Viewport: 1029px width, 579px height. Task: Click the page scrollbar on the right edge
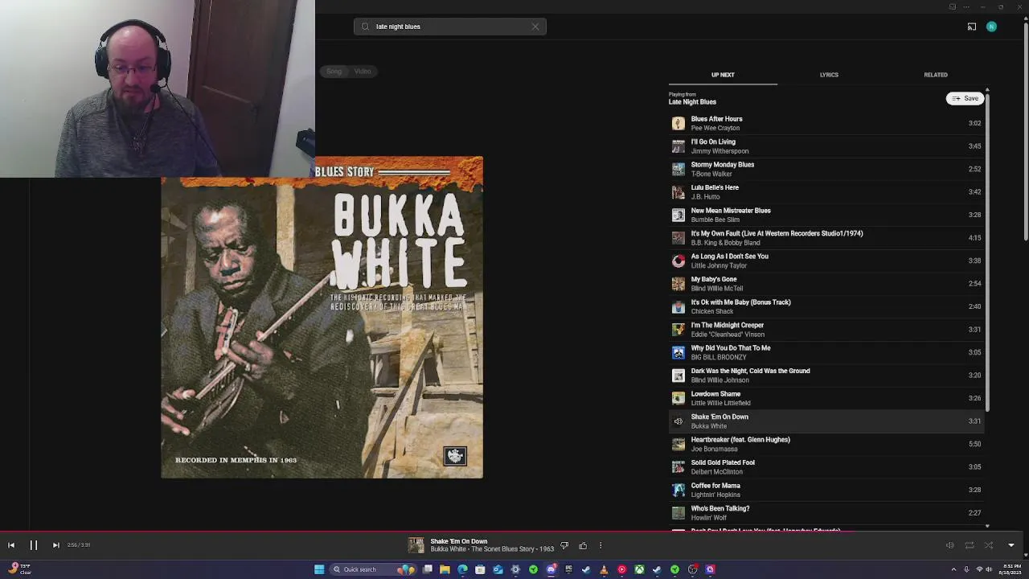coord(1026,133)
